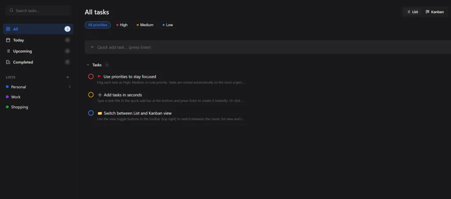Click the LISTS section label
Screen dimensions: 451x199
click(x=11, y=77)
